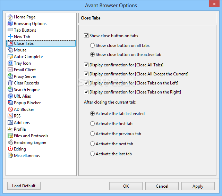Click the AD Blocker prohibited-sign icon
Screen dimensions: 222x196
pos(10,109)
